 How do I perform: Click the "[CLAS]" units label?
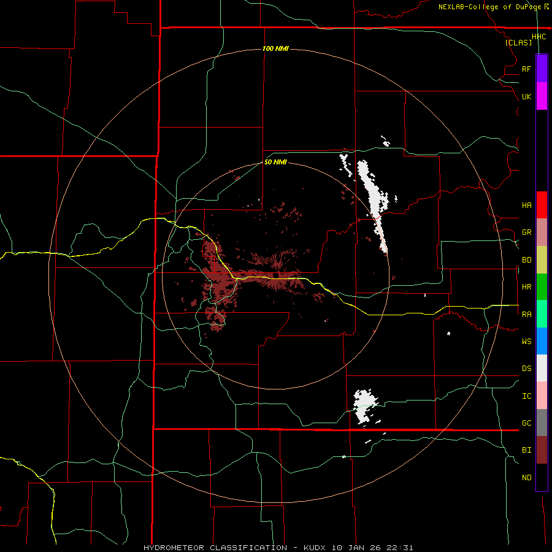pos(518,42)
